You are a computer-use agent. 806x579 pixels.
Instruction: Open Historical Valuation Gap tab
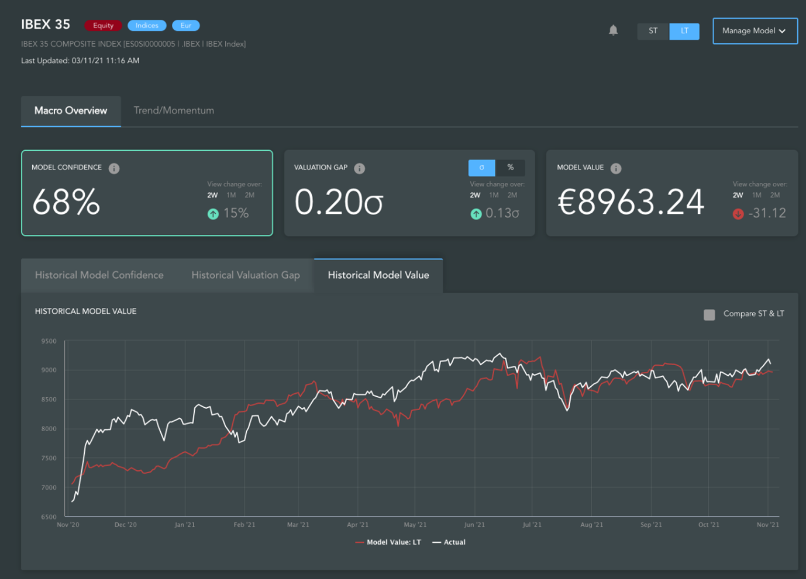click(246, 275)
